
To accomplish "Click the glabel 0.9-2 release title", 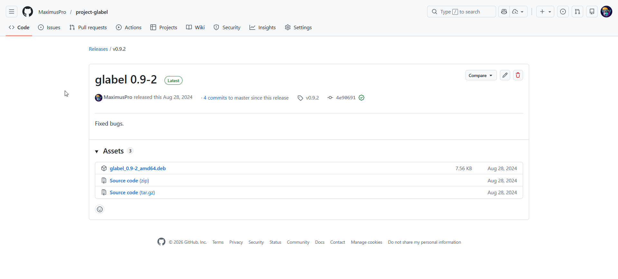I will point(126,79).
